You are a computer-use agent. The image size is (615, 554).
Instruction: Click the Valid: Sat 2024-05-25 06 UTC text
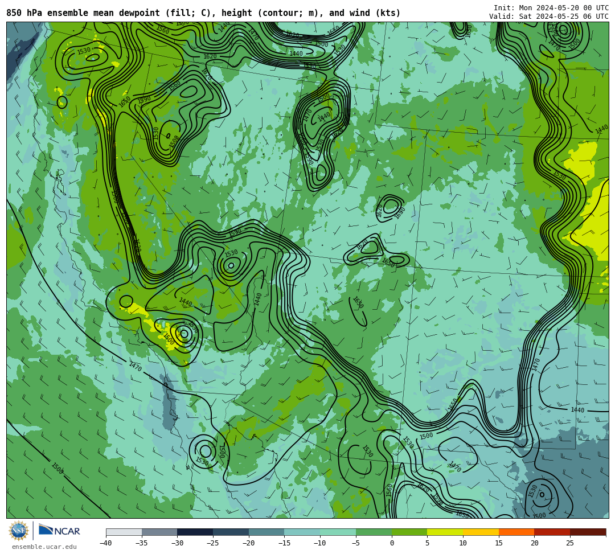[x=549, y=17]
